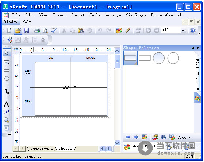Open file with the folder icon
Viewport: 204px width, 162px height.
coord(18,31)
